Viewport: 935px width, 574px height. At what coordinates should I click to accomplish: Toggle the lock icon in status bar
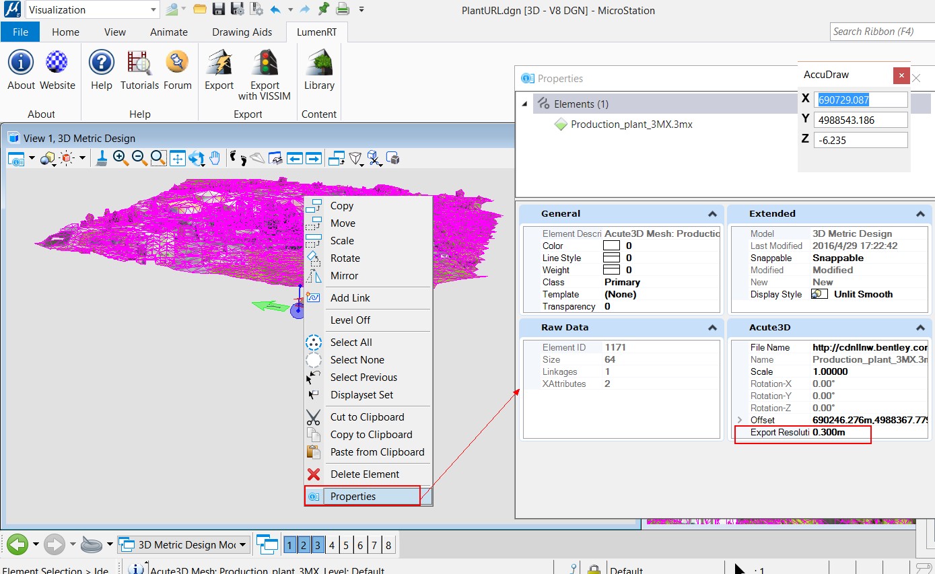click(x=594, y=569)
